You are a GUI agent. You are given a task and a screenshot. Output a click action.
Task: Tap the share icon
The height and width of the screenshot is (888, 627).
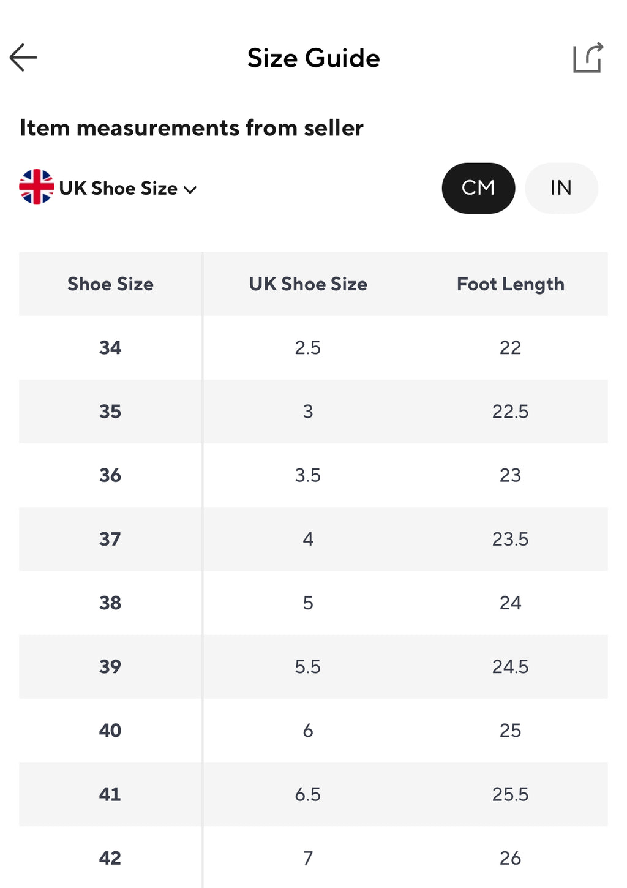588,58
